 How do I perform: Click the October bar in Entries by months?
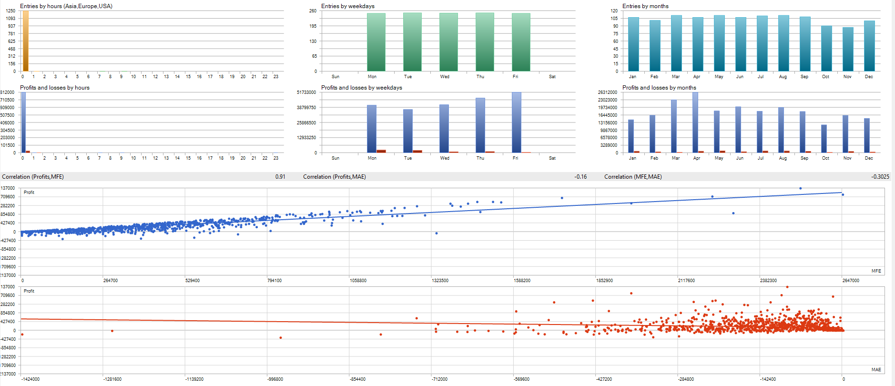826,49
